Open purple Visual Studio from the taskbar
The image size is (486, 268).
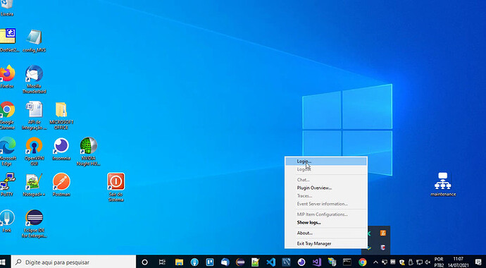pos(317,262)
